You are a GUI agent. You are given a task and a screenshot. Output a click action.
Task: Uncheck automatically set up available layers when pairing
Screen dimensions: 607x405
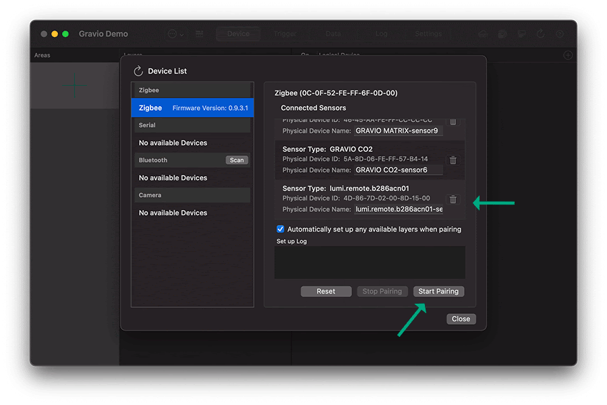280,229
